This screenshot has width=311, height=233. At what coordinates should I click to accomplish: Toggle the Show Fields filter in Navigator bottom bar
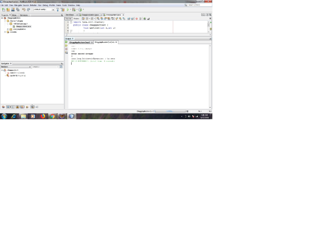[8, 107]
